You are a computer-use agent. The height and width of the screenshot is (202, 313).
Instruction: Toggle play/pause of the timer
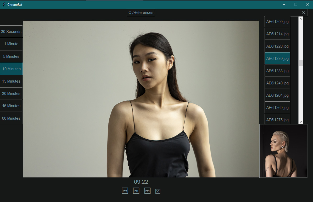136,191
